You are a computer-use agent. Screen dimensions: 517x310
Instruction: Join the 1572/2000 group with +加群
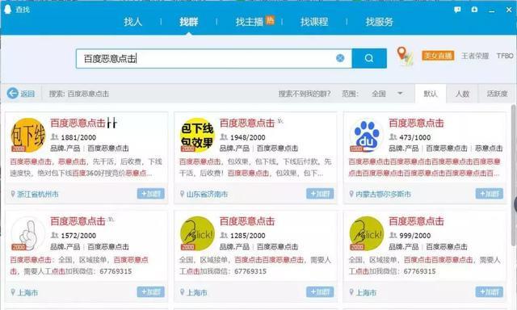pos(151,291)
